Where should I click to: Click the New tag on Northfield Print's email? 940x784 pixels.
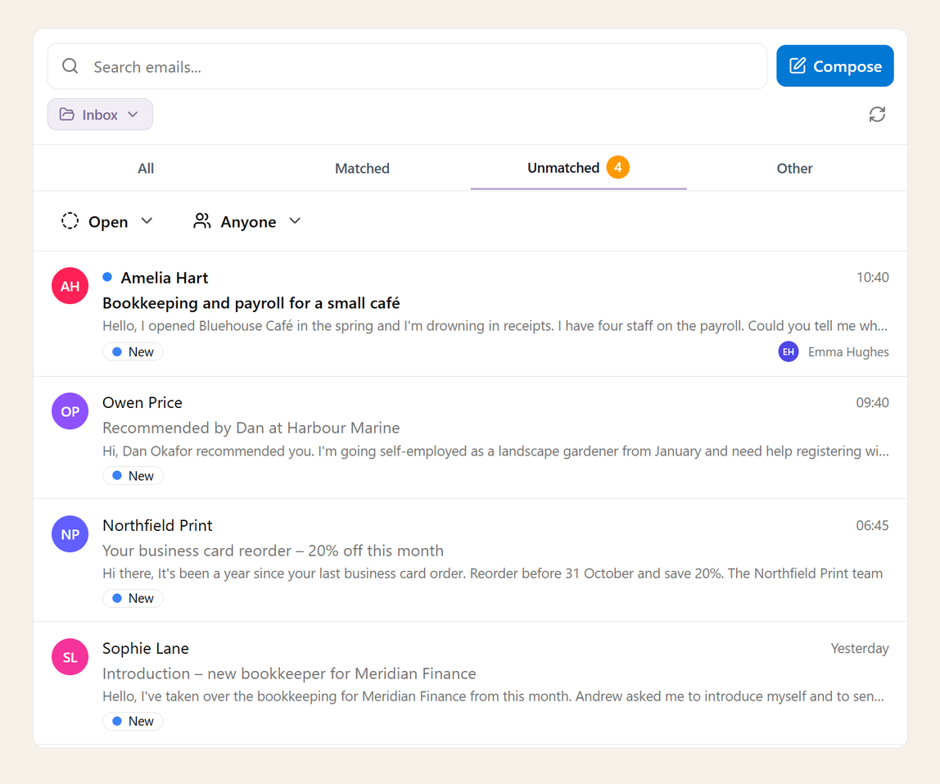133,598
